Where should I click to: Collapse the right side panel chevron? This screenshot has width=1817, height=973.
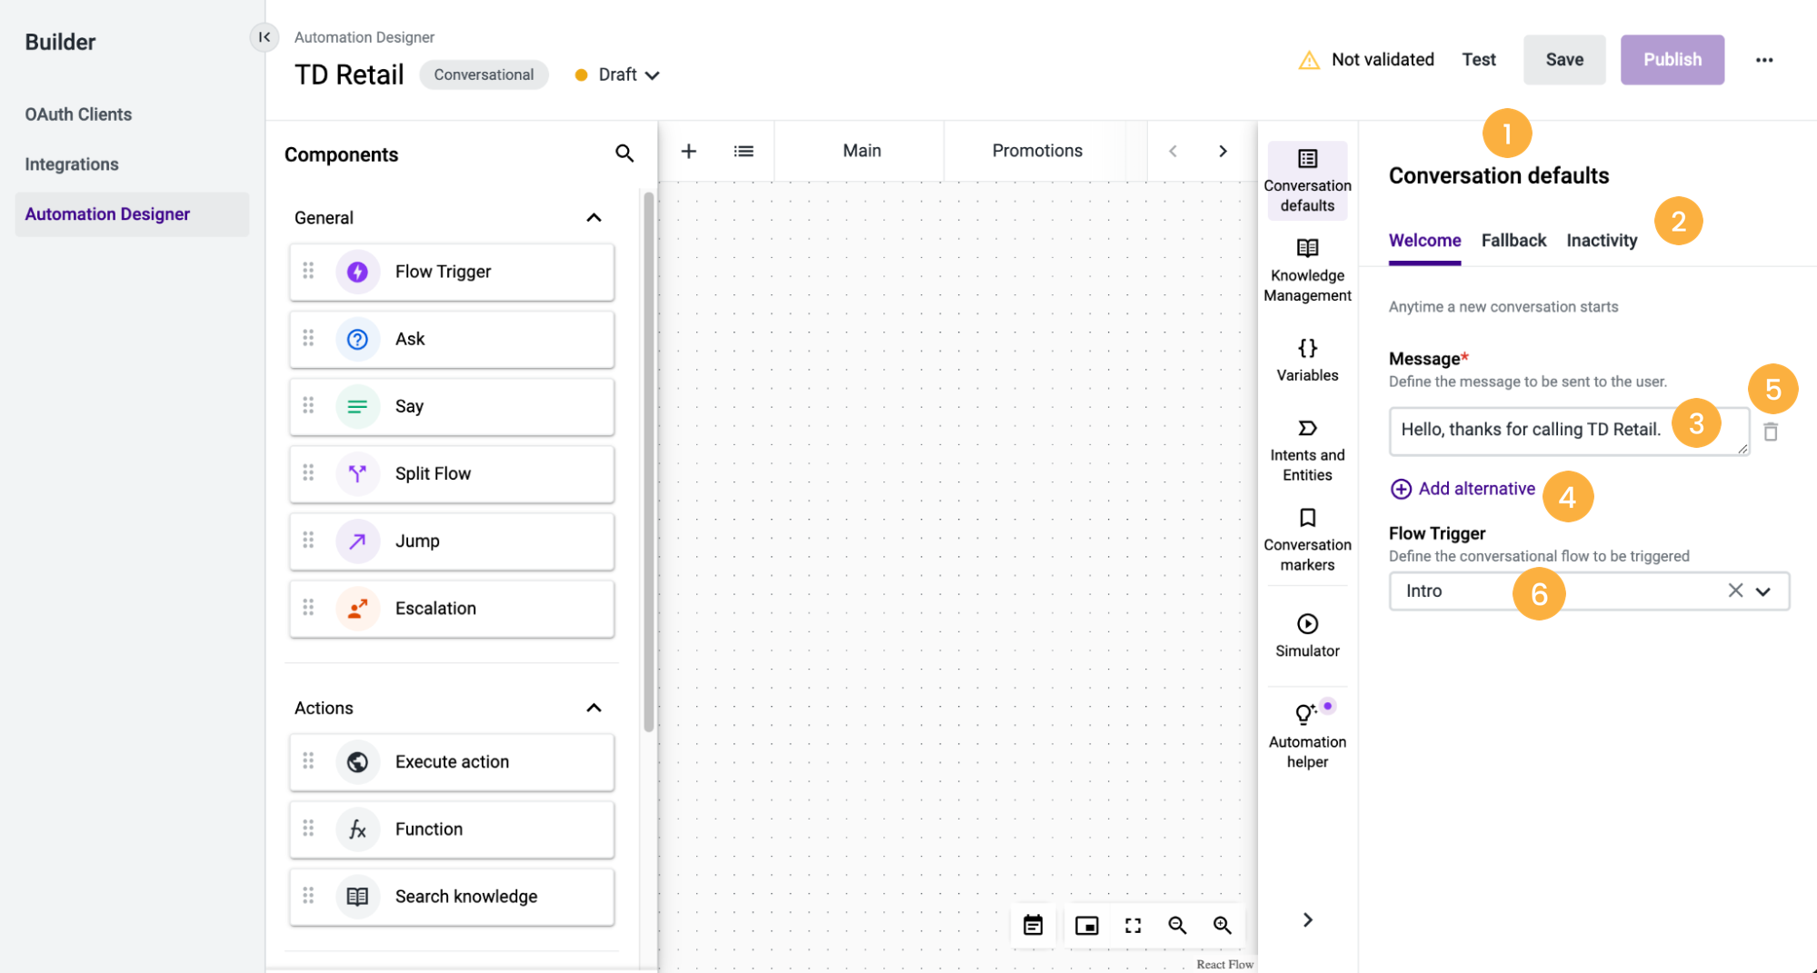pos(1307,919)
